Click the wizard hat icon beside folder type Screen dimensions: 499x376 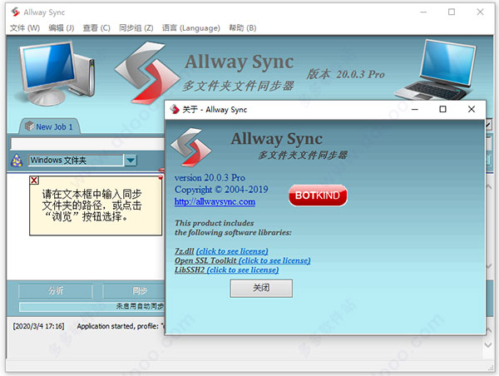pos(17,161)
